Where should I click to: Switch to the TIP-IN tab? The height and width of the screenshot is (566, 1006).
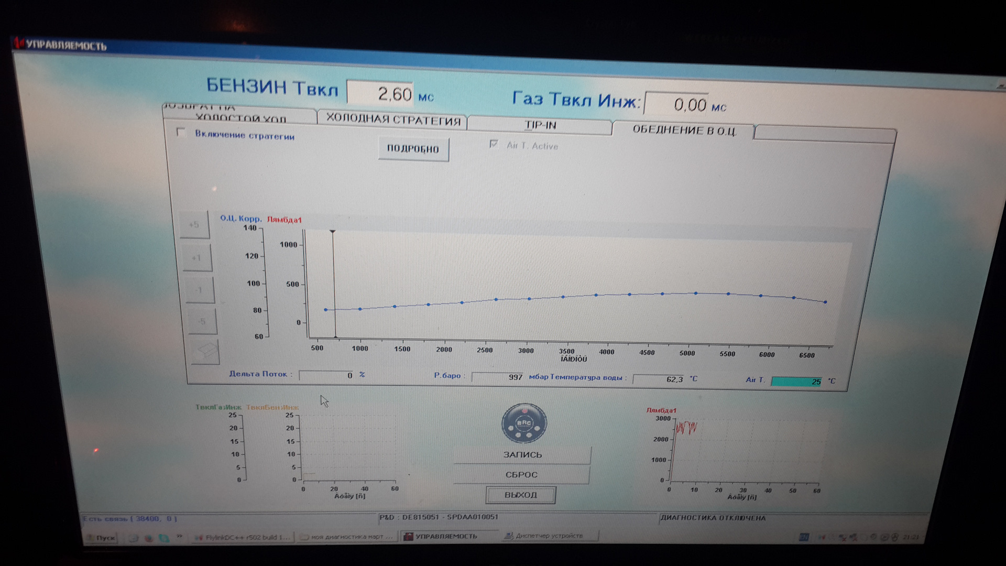point(540,125)
